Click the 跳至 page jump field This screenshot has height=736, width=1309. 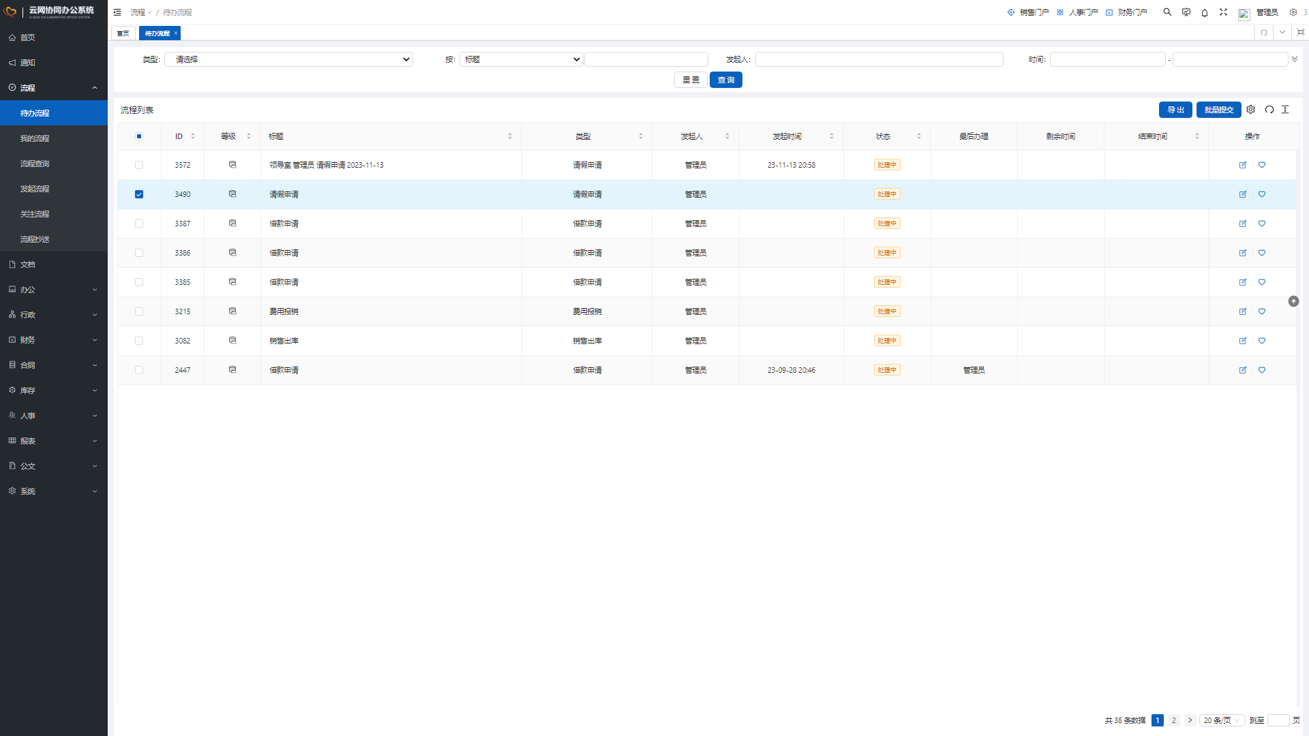coord(1278,720)
